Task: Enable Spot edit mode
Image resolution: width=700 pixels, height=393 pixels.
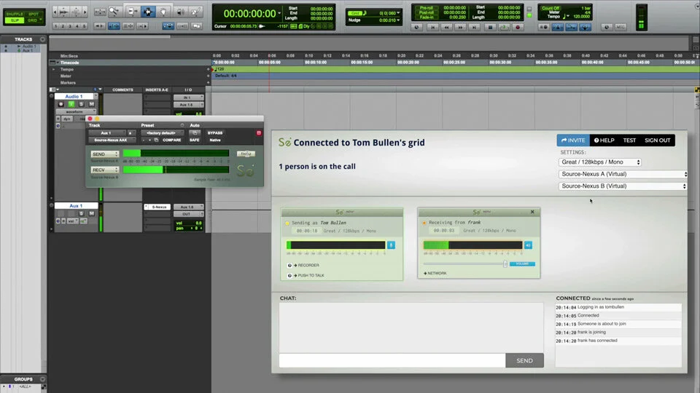Action: tap(34, 15)
